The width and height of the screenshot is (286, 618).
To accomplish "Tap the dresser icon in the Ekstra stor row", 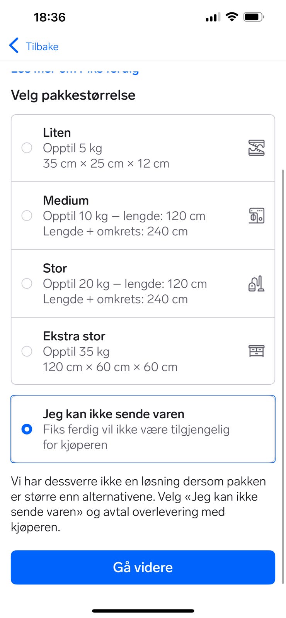I will (x=256, y=351).
